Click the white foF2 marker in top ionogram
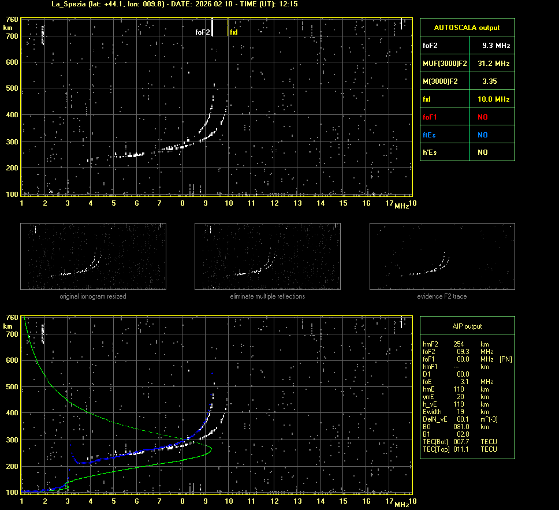The height and width of the screenshot is (510, 559). (213, 27)
